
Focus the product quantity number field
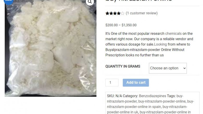[x=112, y=83]
